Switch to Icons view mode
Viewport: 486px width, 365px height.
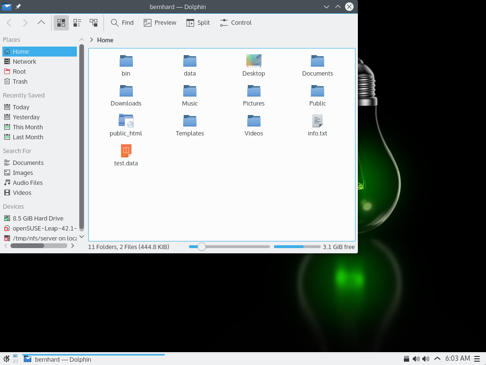coord(61,23)
